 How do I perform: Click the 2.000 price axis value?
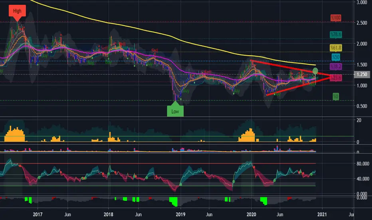362,44
